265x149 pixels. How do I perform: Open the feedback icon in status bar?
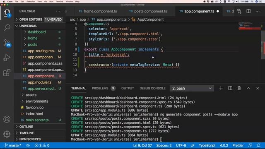(x=250, y=145)
